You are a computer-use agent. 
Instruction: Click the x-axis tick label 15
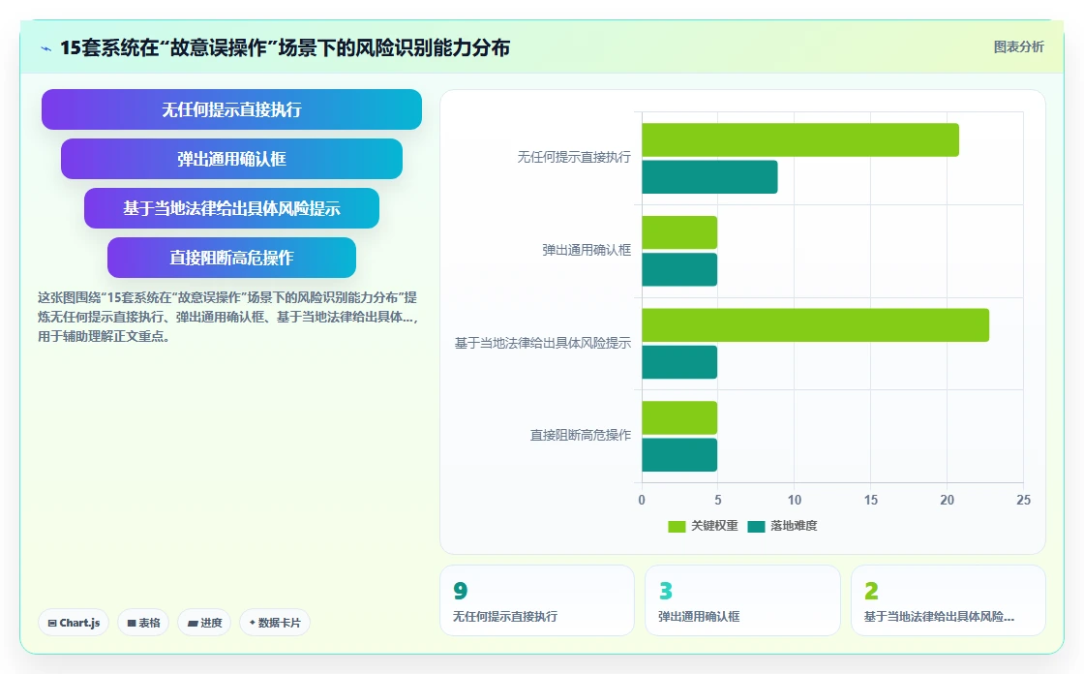(x=870, y=500)
